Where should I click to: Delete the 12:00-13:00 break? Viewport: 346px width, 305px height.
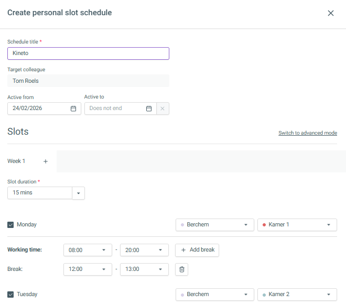click(182, 269)
